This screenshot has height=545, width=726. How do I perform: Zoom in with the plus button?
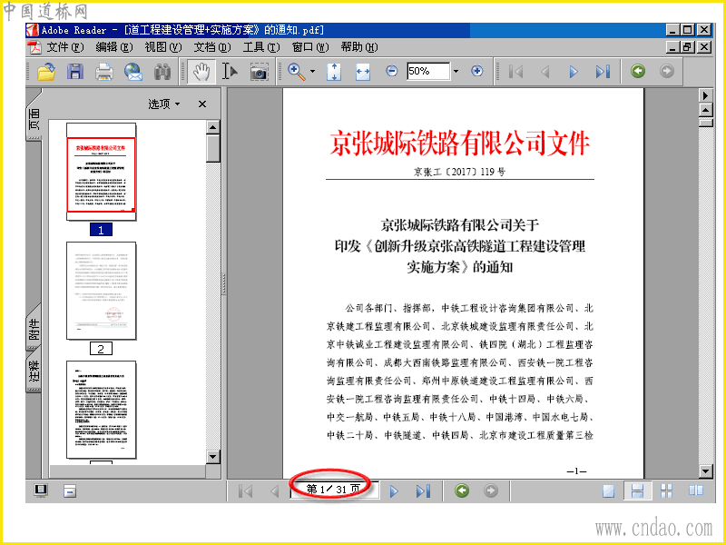477,71
